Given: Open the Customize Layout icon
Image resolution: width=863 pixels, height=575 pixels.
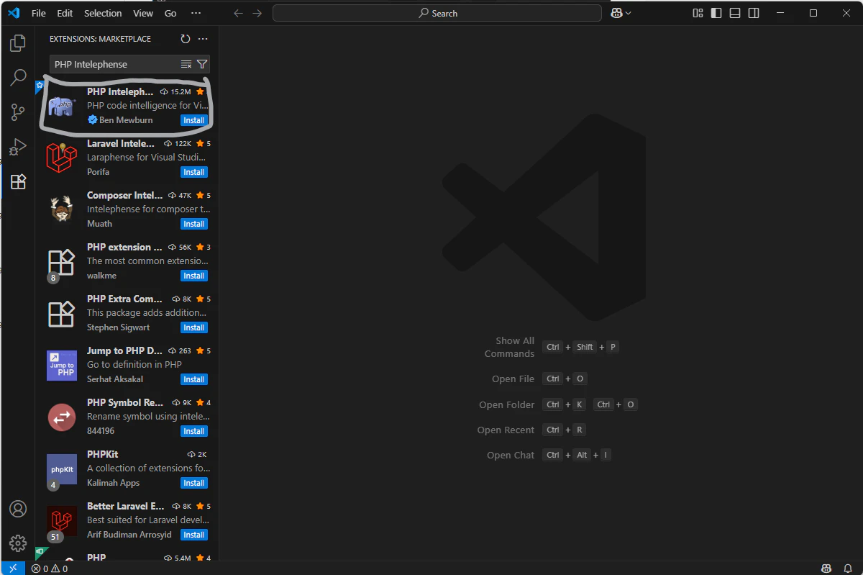Looking at the screenshot, I should (698, 13).
